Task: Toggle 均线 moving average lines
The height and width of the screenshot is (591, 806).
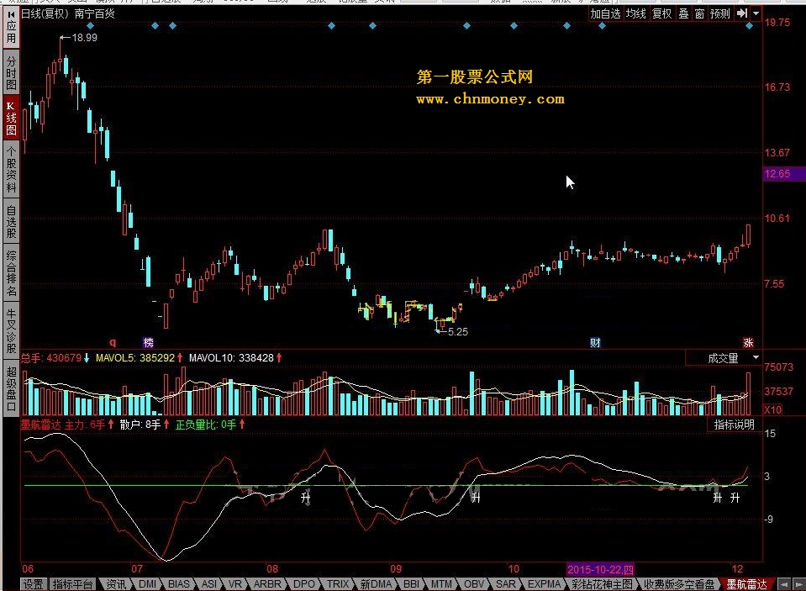Action: (x=636, y=14)
